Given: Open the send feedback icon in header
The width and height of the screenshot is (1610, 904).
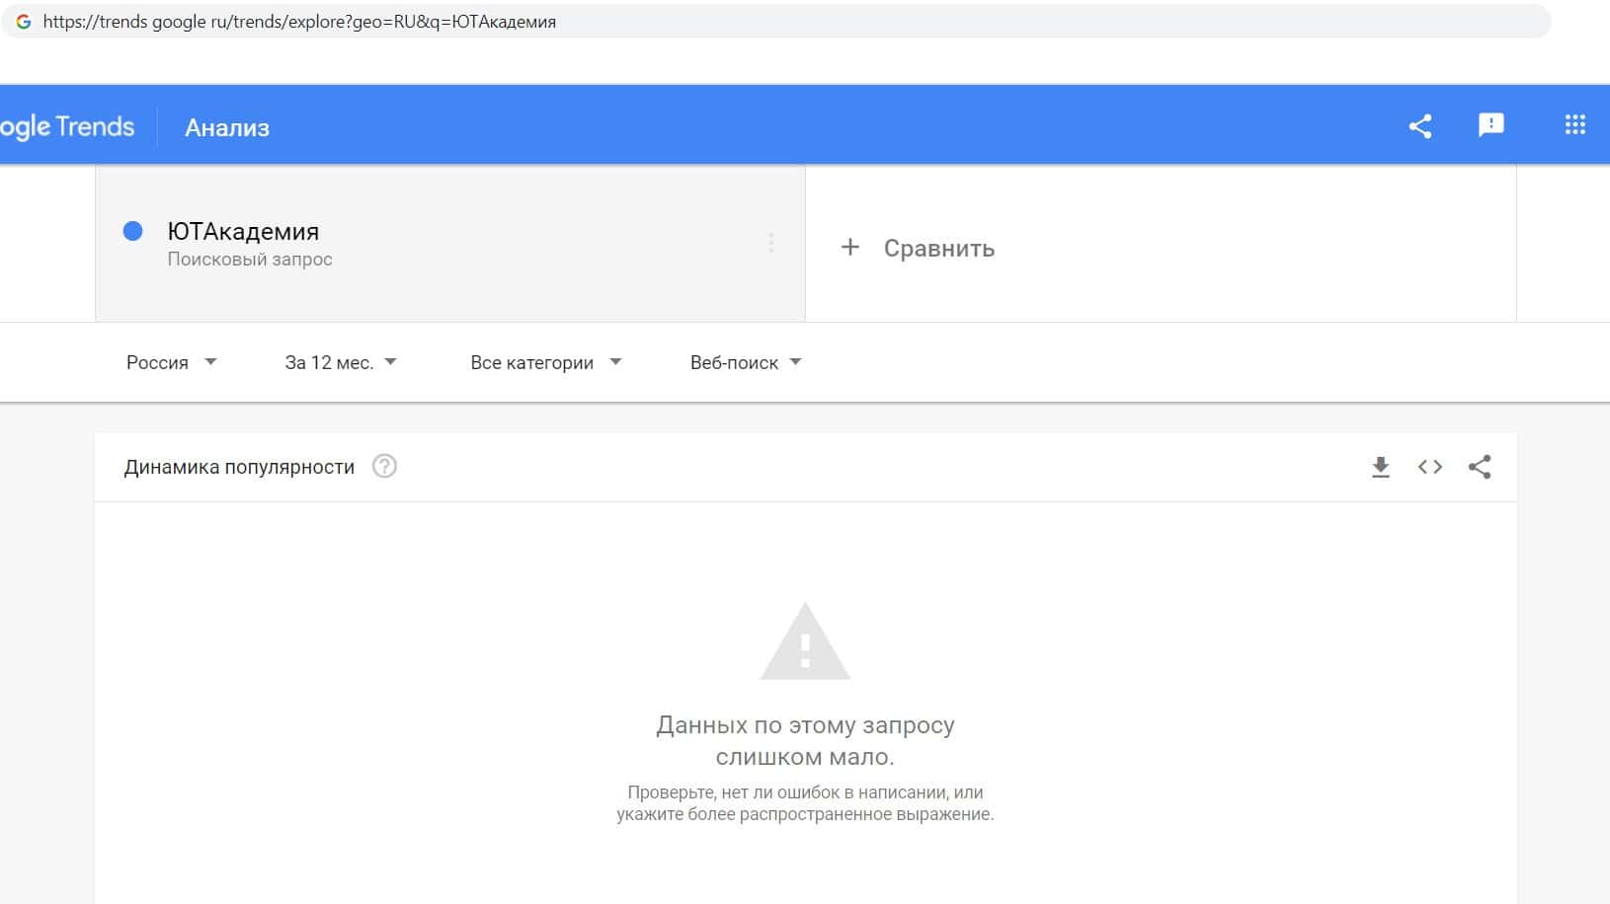Looking at the screenshot, I should 1490,125.
